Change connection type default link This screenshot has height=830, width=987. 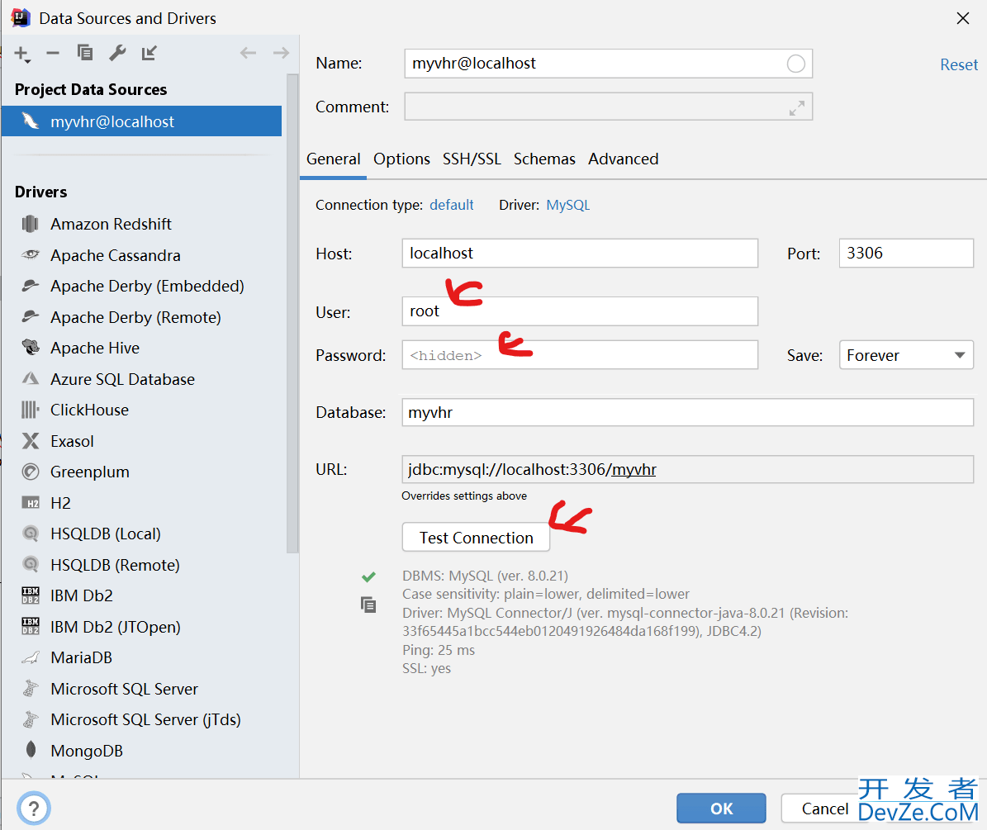point(451,205)
